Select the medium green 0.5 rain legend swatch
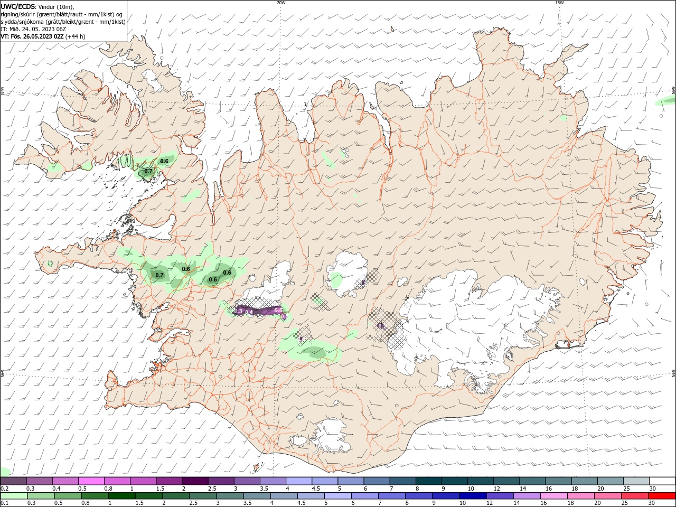Image resolution: width=676 pixels, height=507 pixels. tap(68, 496)
